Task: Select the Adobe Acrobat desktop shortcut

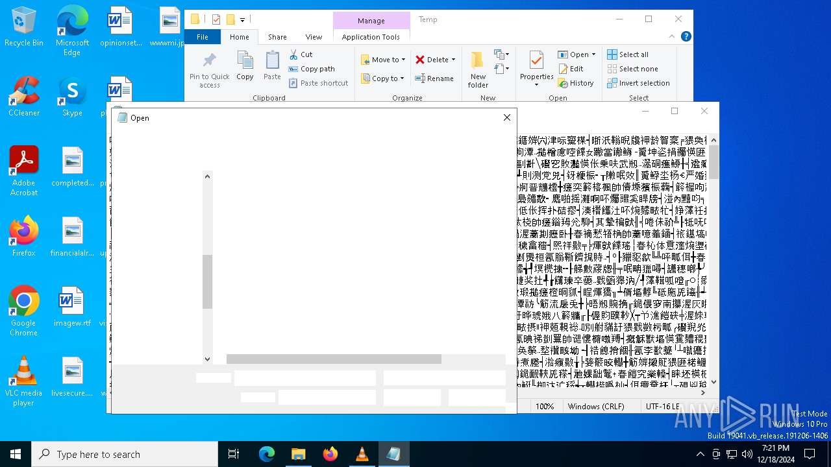Action: click(23, 171)
